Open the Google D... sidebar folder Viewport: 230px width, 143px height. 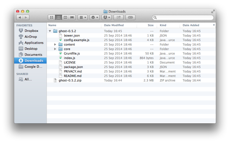coord(30,67)
